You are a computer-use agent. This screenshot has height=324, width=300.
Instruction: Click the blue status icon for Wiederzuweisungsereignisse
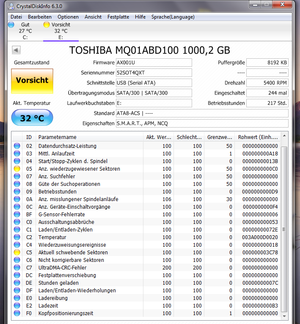[x=17, y=245]
